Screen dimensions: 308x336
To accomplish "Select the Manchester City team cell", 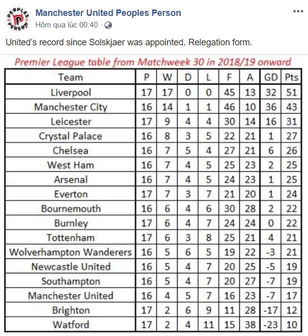I will pyautogui.click(x=71, y=107).
